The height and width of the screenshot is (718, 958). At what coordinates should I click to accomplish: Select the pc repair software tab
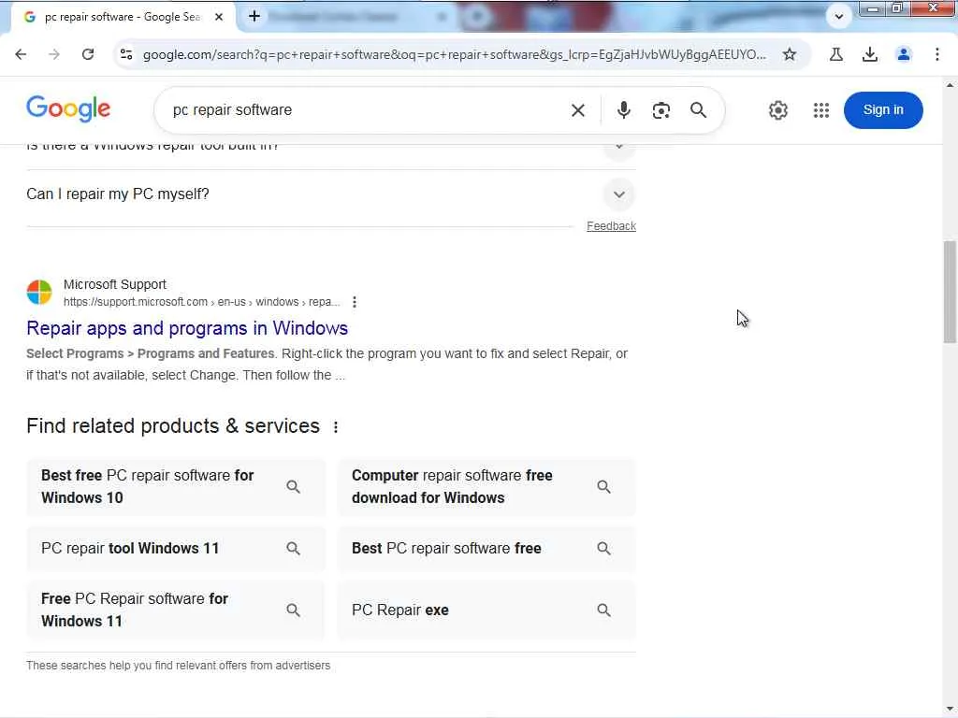tap(123, 17)
